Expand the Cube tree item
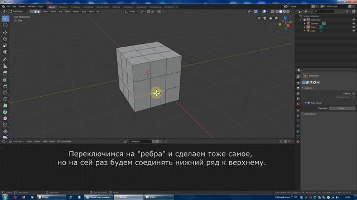Image resolution: width=357 pixels, height=200 pixels. [x=305, y=27]
